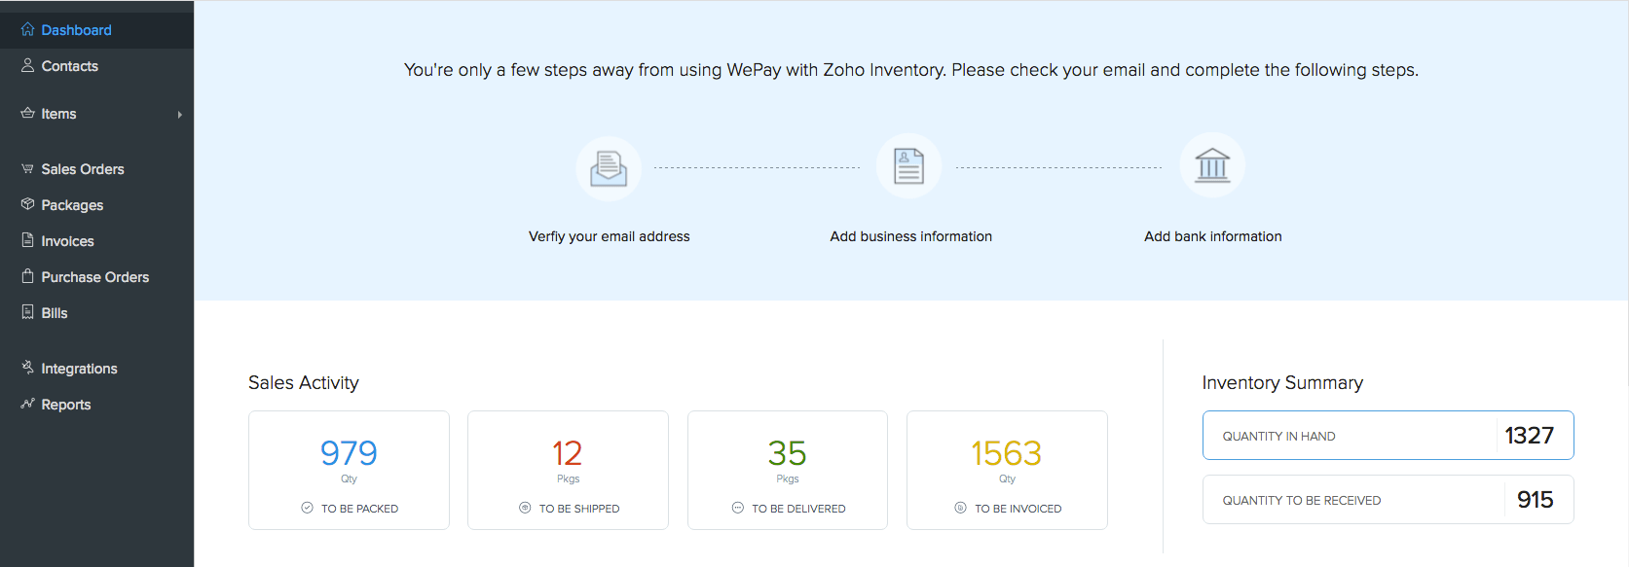View the 12 packages To Be Shipped
This screenshot has height=567, width=1629.
click(568, 470)
